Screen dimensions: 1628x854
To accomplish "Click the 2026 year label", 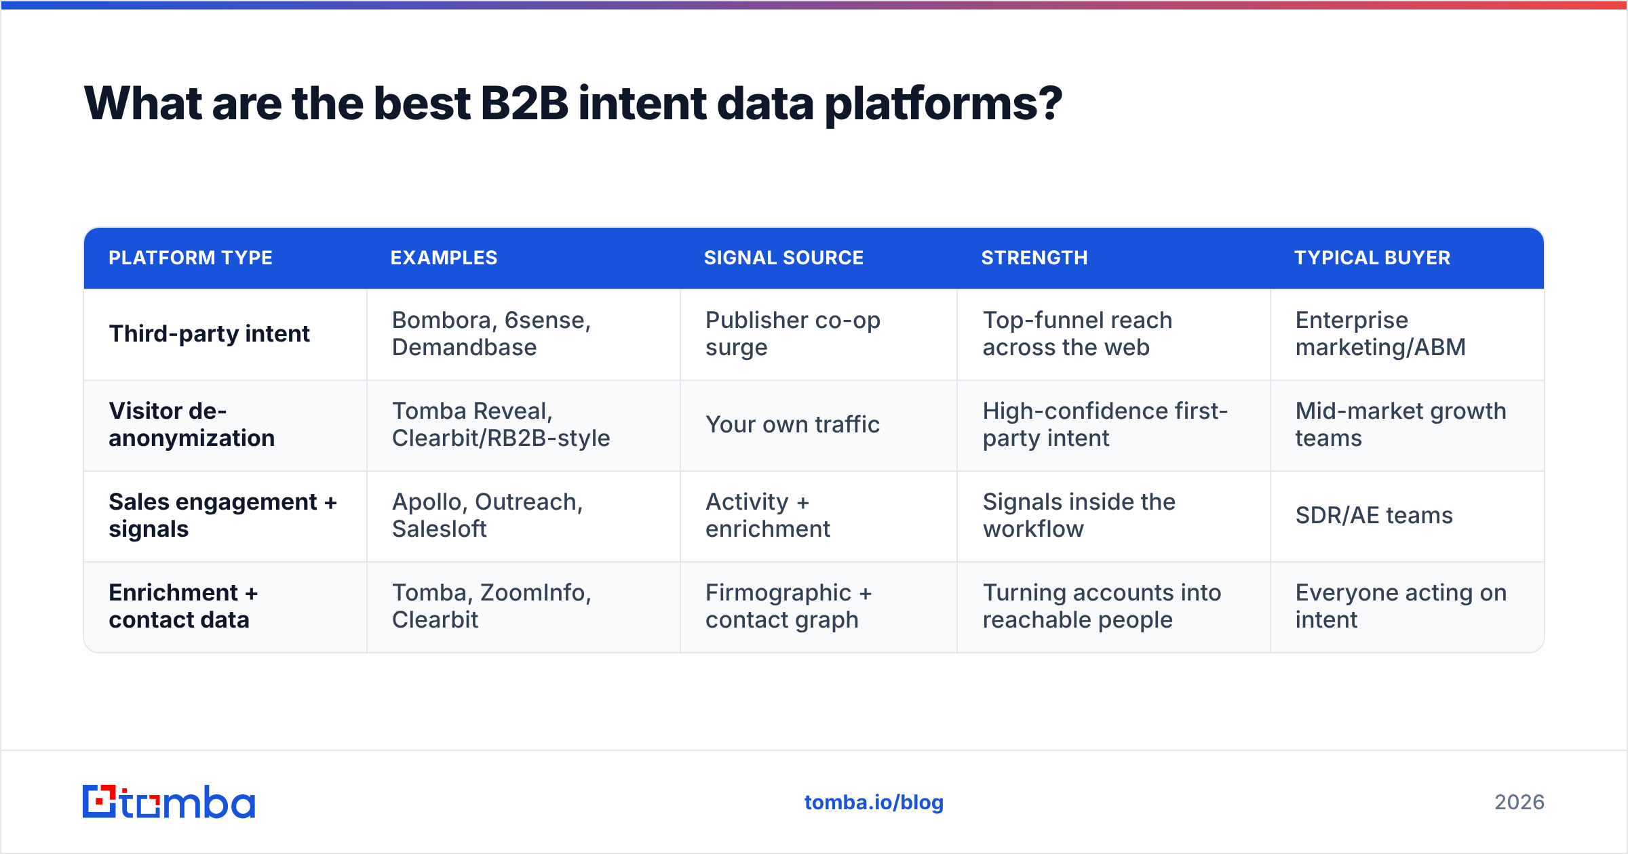I will pos(1519,802).
